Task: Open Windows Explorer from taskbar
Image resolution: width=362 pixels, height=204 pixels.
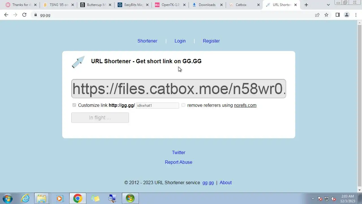Action: [42, 198]
